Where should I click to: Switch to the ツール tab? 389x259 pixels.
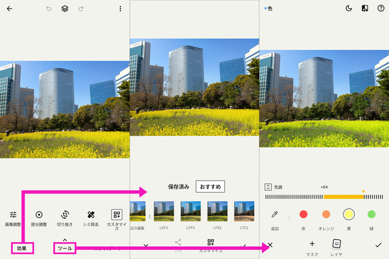click(x=65, y=249)
